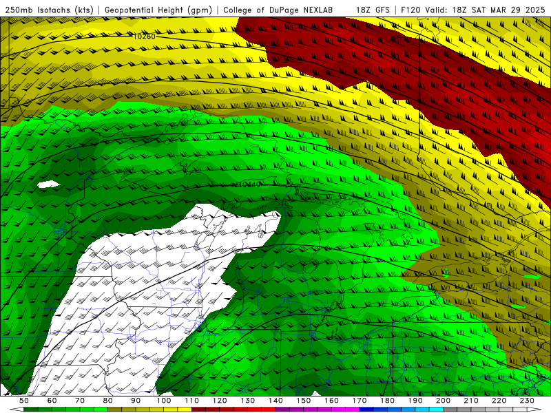Click the 'F120' forecast hour label
Image resolution: width=551 pixels, height=413 pixels.
pyautogui.click(x=411, y=10)
